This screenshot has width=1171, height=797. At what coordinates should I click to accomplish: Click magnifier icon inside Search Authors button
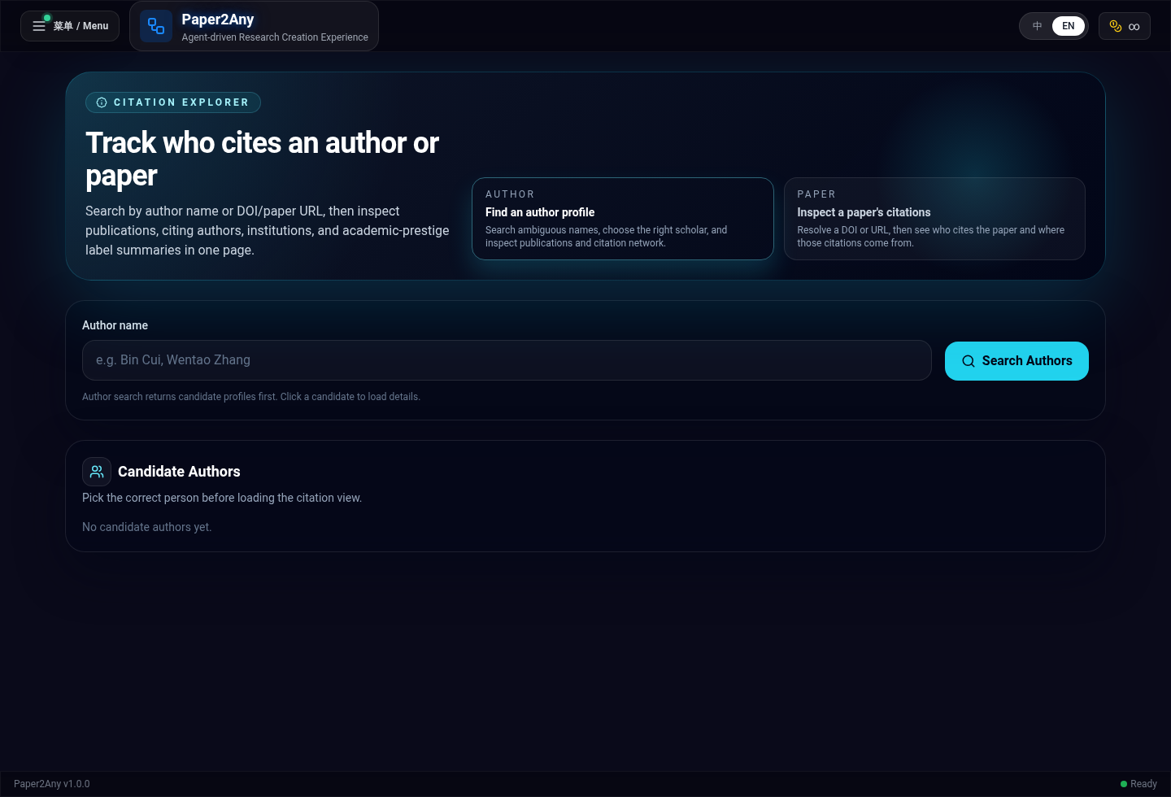[x=969, y=361]
